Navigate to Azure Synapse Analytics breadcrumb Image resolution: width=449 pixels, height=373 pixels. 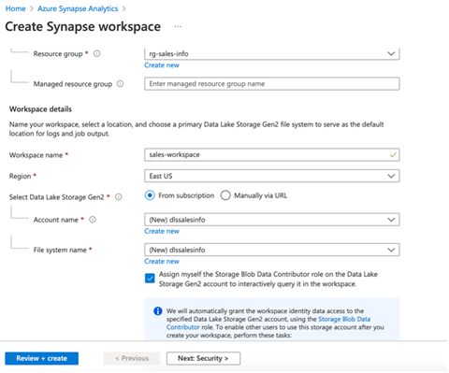click(78, 8)
